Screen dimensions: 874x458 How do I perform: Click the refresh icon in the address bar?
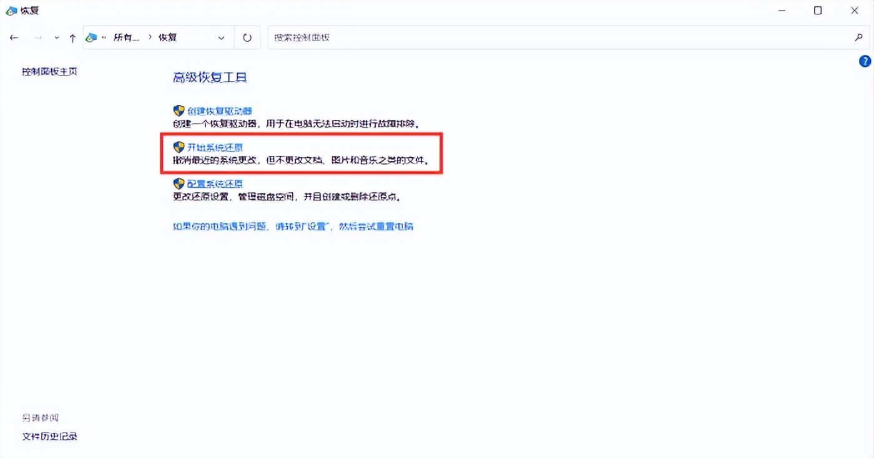tap(247, 37)
